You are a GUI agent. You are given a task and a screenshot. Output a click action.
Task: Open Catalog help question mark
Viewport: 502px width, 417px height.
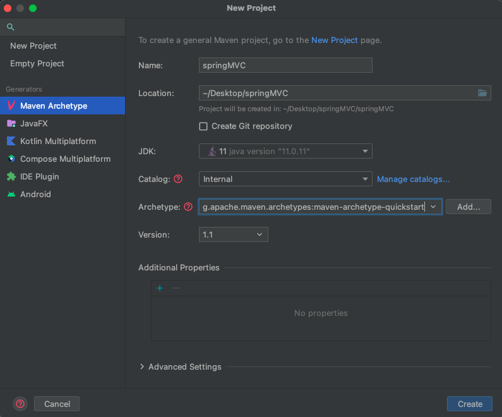pyautogui.click(x=178, y=179)
